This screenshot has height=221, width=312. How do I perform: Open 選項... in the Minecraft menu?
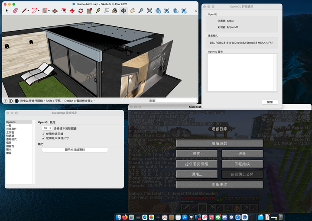tap(197, 174)
